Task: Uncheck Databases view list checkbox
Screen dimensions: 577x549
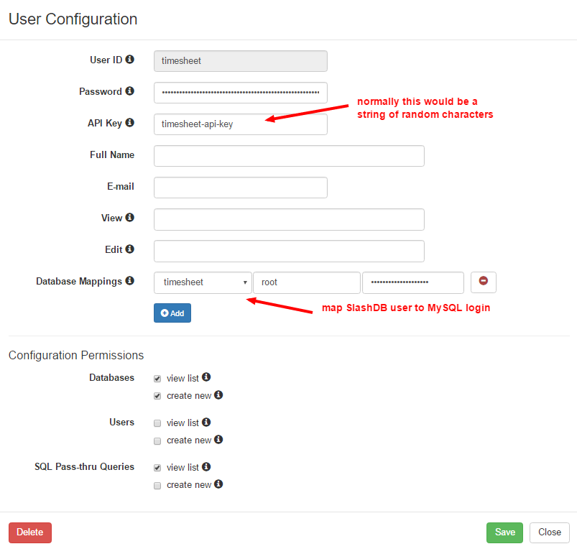Action: (157, 379)
